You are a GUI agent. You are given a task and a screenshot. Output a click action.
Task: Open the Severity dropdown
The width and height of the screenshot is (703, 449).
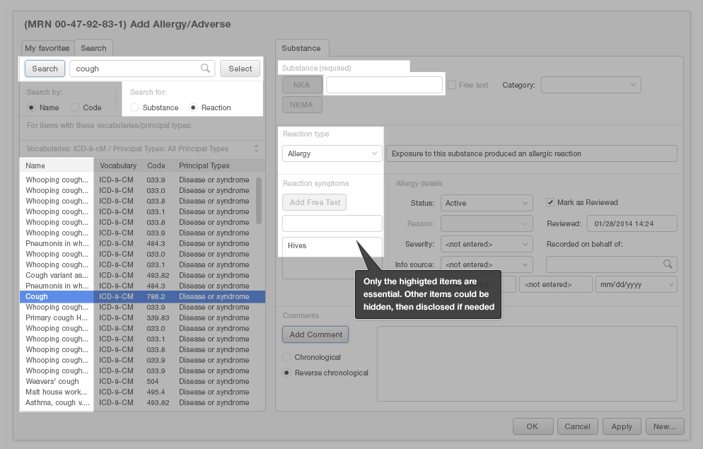click(487, 244)
